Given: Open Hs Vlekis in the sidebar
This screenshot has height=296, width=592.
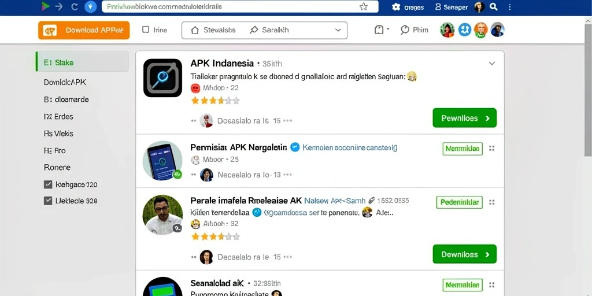Looking at the screenshot, I should click(58, 134).
